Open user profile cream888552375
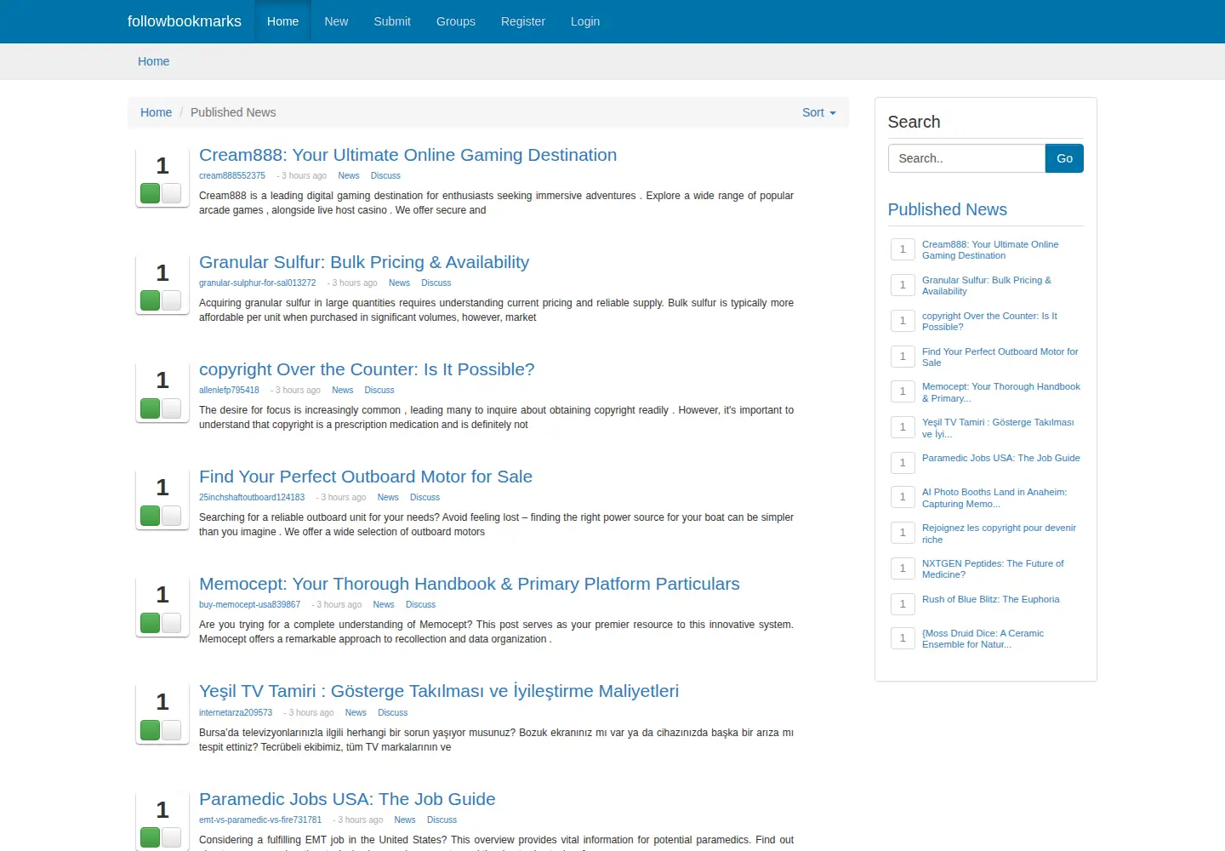Viewport: 1225px width, 851px height. pyautogui.click(x=232, y=175)
